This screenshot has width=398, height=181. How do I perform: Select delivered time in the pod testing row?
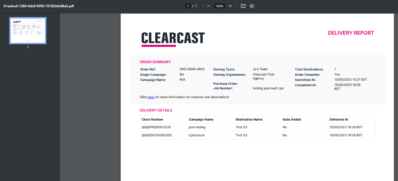346,127
